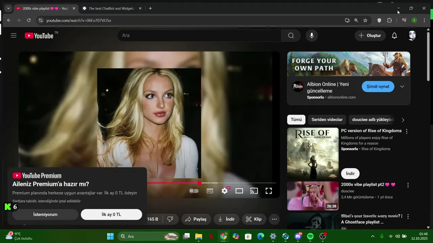Open the account avatar menu
The image size is (433, 243).
tap(412, 35)
